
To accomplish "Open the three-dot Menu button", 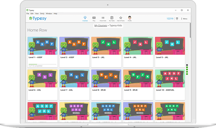I will point(184,19).
